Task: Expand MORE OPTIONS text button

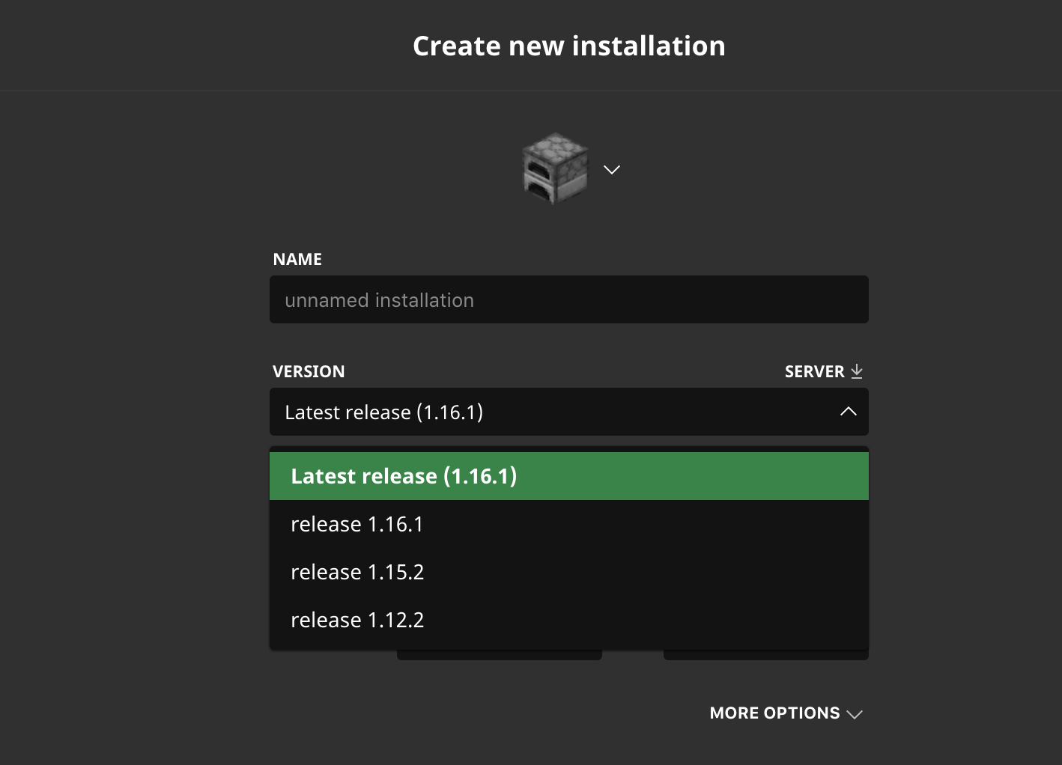Action: click(x=774, y=713)
